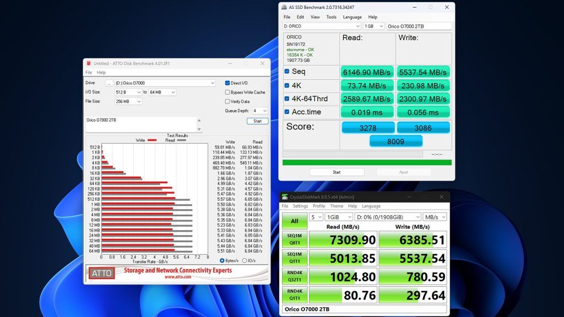The image size is (564, 317).
Task: Select IO/s radio button in ATTO
Action: tap(245, 260)
